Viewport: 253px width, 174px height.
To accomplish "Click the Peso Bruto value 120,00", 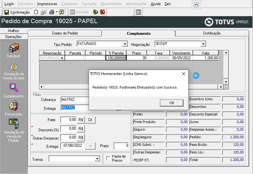I will [x=233, y=145].
